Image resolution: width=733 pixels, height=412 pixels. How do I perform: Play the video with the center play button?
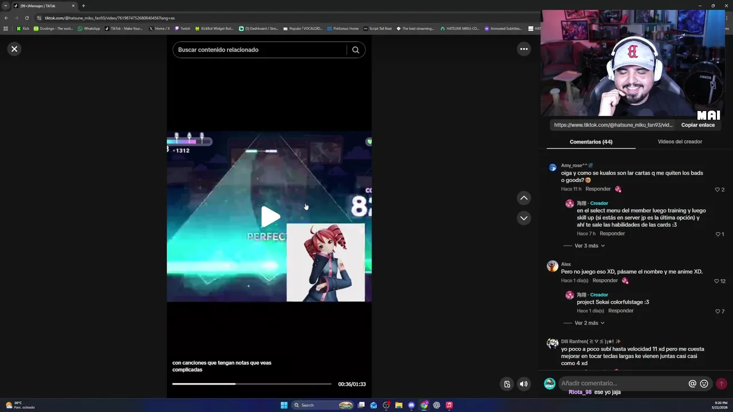[270, 216]
